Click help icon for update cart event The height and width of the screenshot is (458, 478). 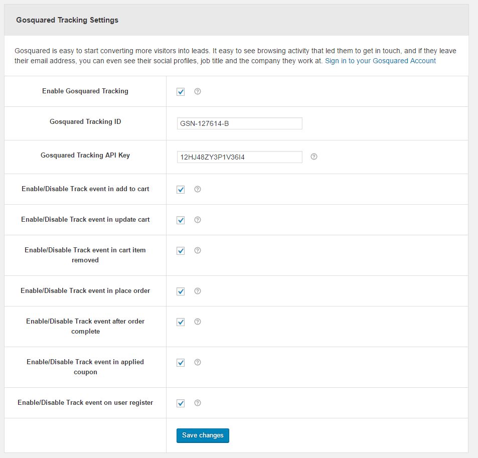click(x=198, y=220)
